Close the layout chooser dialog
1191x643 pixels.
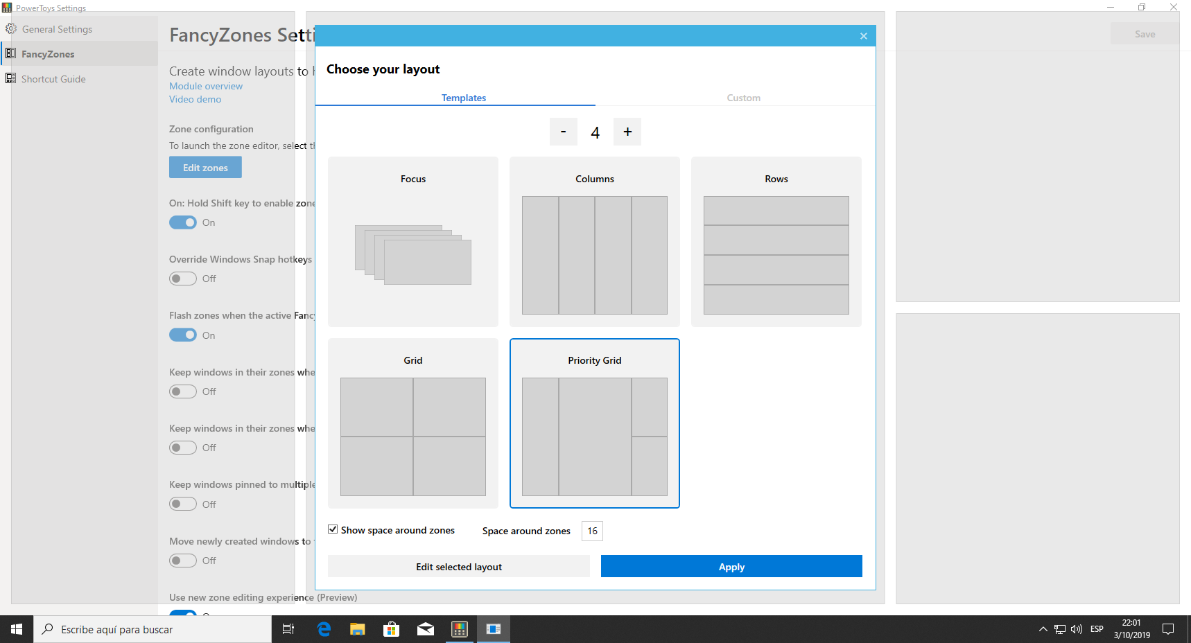pos(864,36)
